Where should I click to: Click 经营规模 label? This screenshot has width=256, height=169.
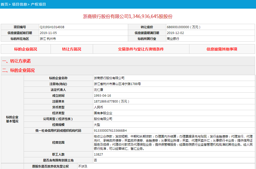coord(58,125)
